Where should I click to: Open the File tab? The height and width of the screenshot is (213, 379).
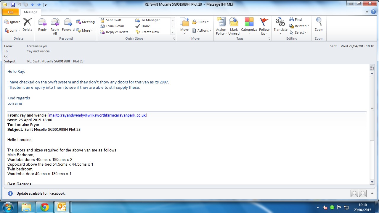click(x=11, y=12)
